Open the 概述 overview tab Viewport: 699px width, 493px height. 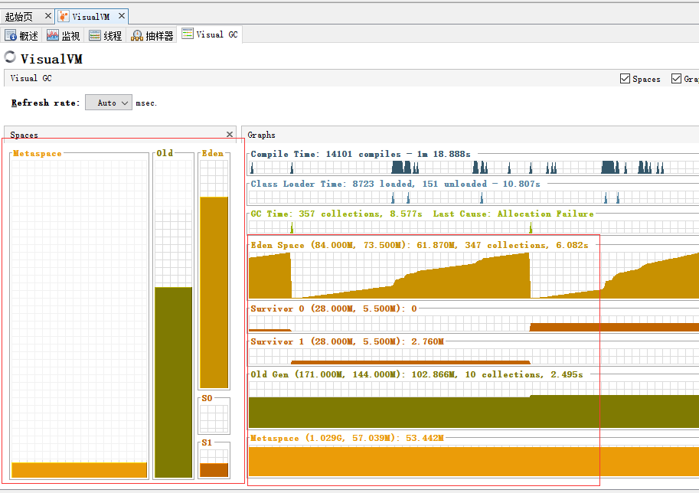coord(21,36)
